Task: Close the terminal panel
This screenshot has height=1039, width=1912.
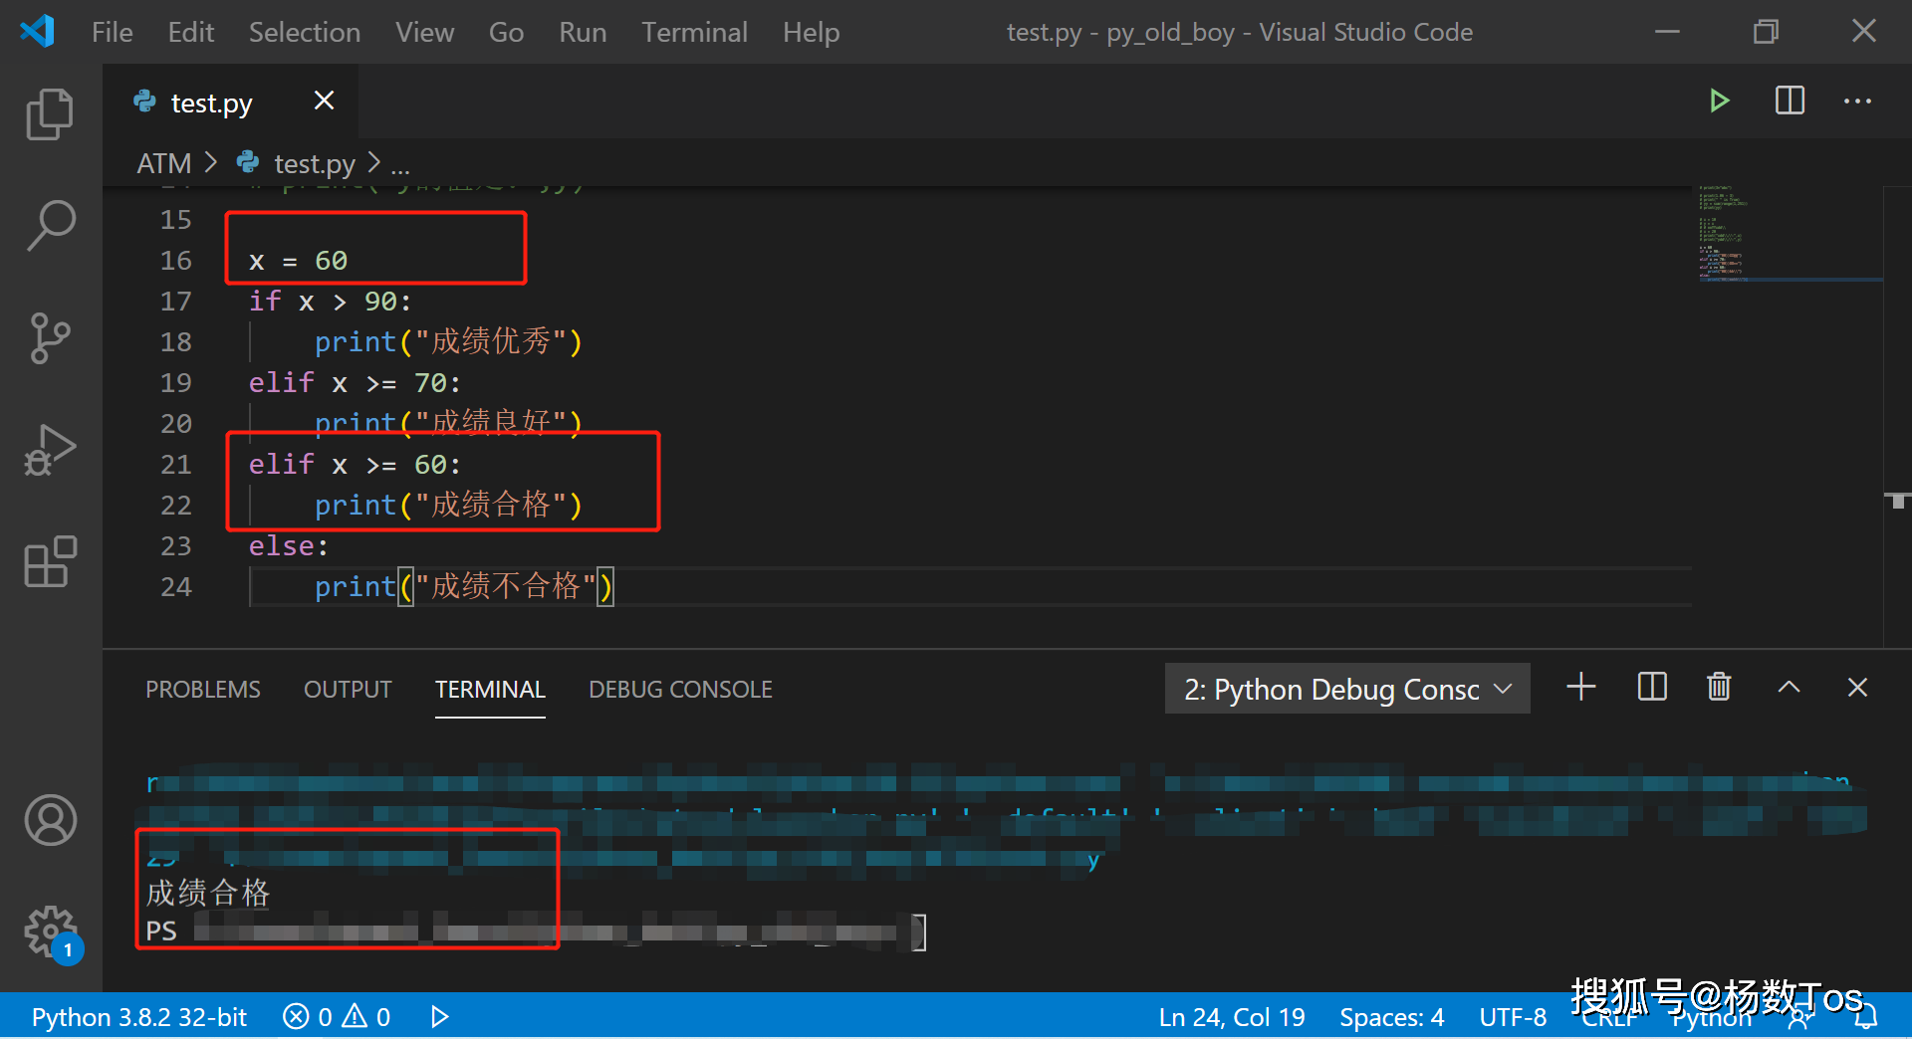Action: pos(1857,688)
